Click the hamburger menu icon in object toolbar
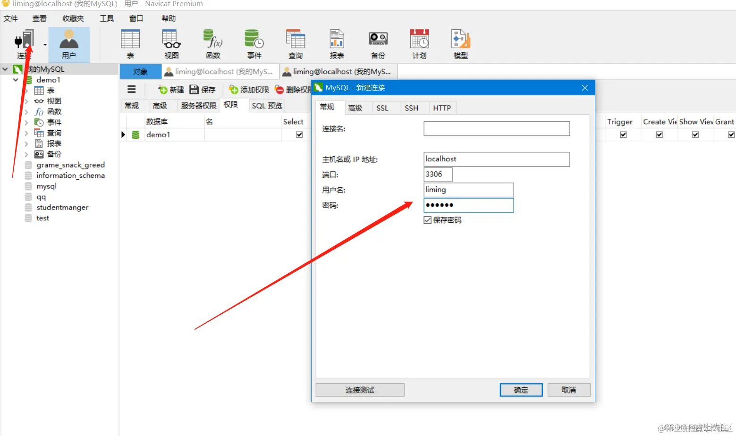Image resolution: width=736 pixels, height=436 pixels. (132, 89)
